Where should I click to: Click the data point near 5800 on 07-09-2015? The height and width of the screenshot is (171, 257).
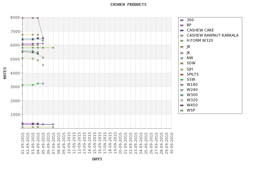pyautogui.click(x=53, y=48)
